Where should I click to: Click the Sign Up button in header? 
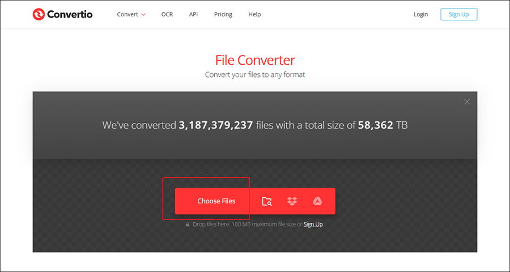[459, 14]
